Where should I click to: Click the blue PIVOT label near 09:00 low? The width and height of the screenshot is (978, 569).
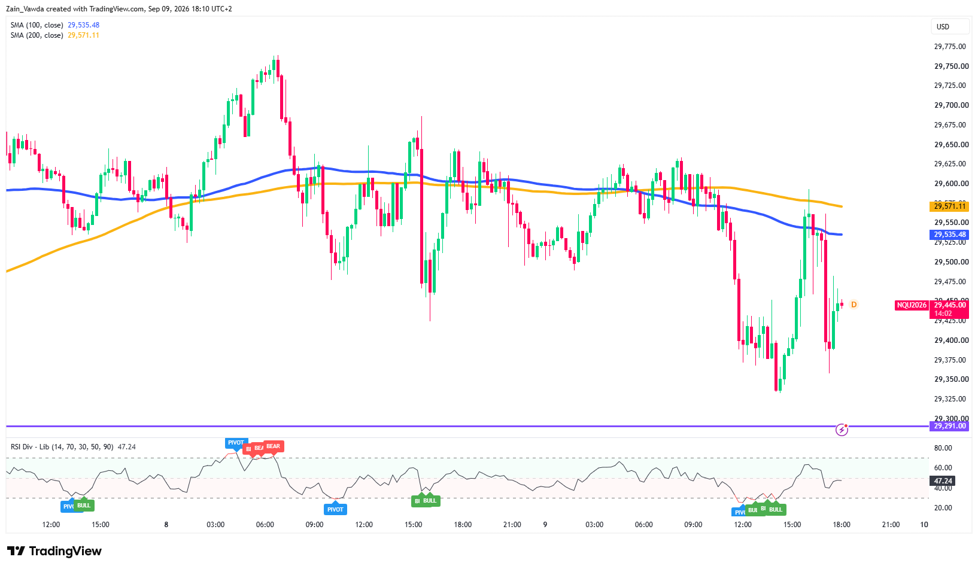pyautogui.click(x=335, y=510)
